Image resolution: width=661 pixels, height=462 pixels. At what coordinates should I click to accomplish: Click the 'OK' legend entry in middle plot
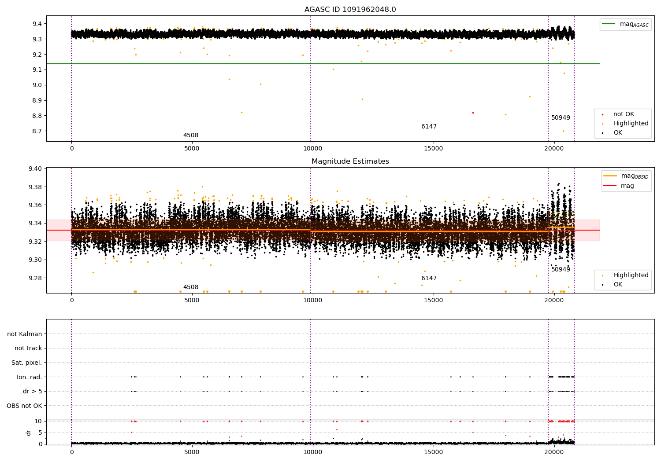tap(612, 285)
